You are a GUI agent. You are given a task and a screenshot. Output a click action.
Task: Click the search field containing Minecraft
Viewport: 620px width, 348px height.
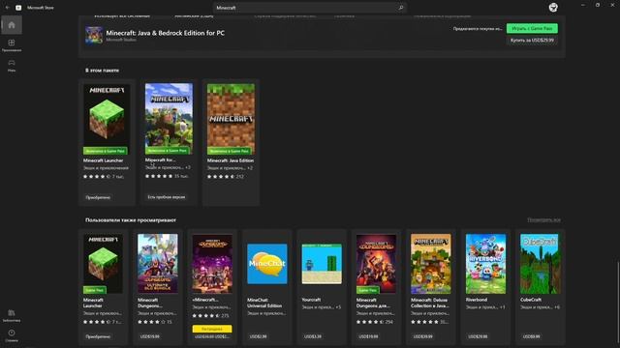(309, 8)
